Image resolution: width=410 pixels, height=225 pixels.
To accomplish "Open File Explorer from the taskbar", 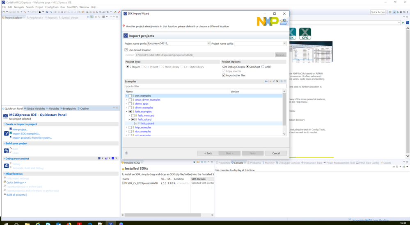I will click(x=27, y=223).
